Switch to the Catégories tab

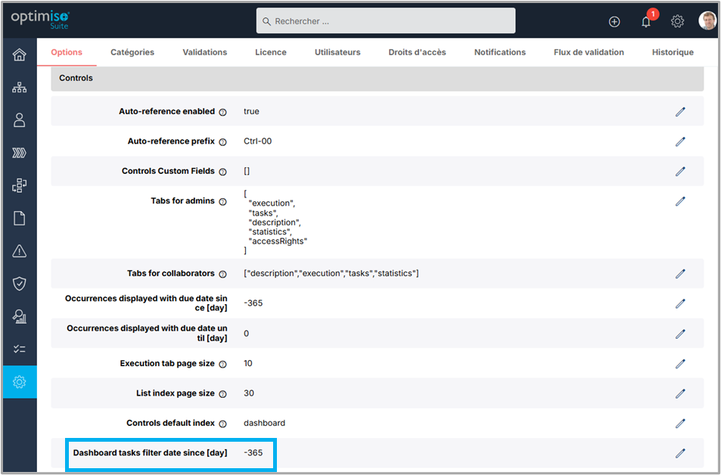point(132,52)
